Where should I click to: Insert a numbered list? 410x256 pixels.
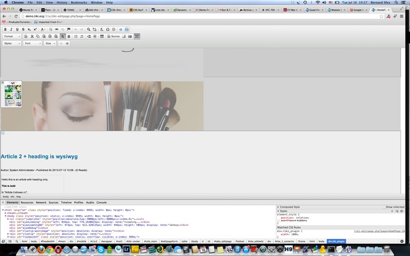pyautogui.click(x=82, y=36)
